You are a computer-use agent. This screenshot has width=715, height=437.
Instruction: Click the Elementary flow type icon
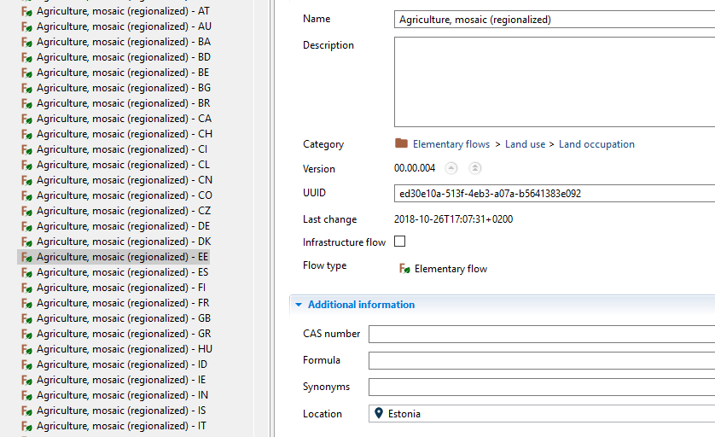point(404,269)
